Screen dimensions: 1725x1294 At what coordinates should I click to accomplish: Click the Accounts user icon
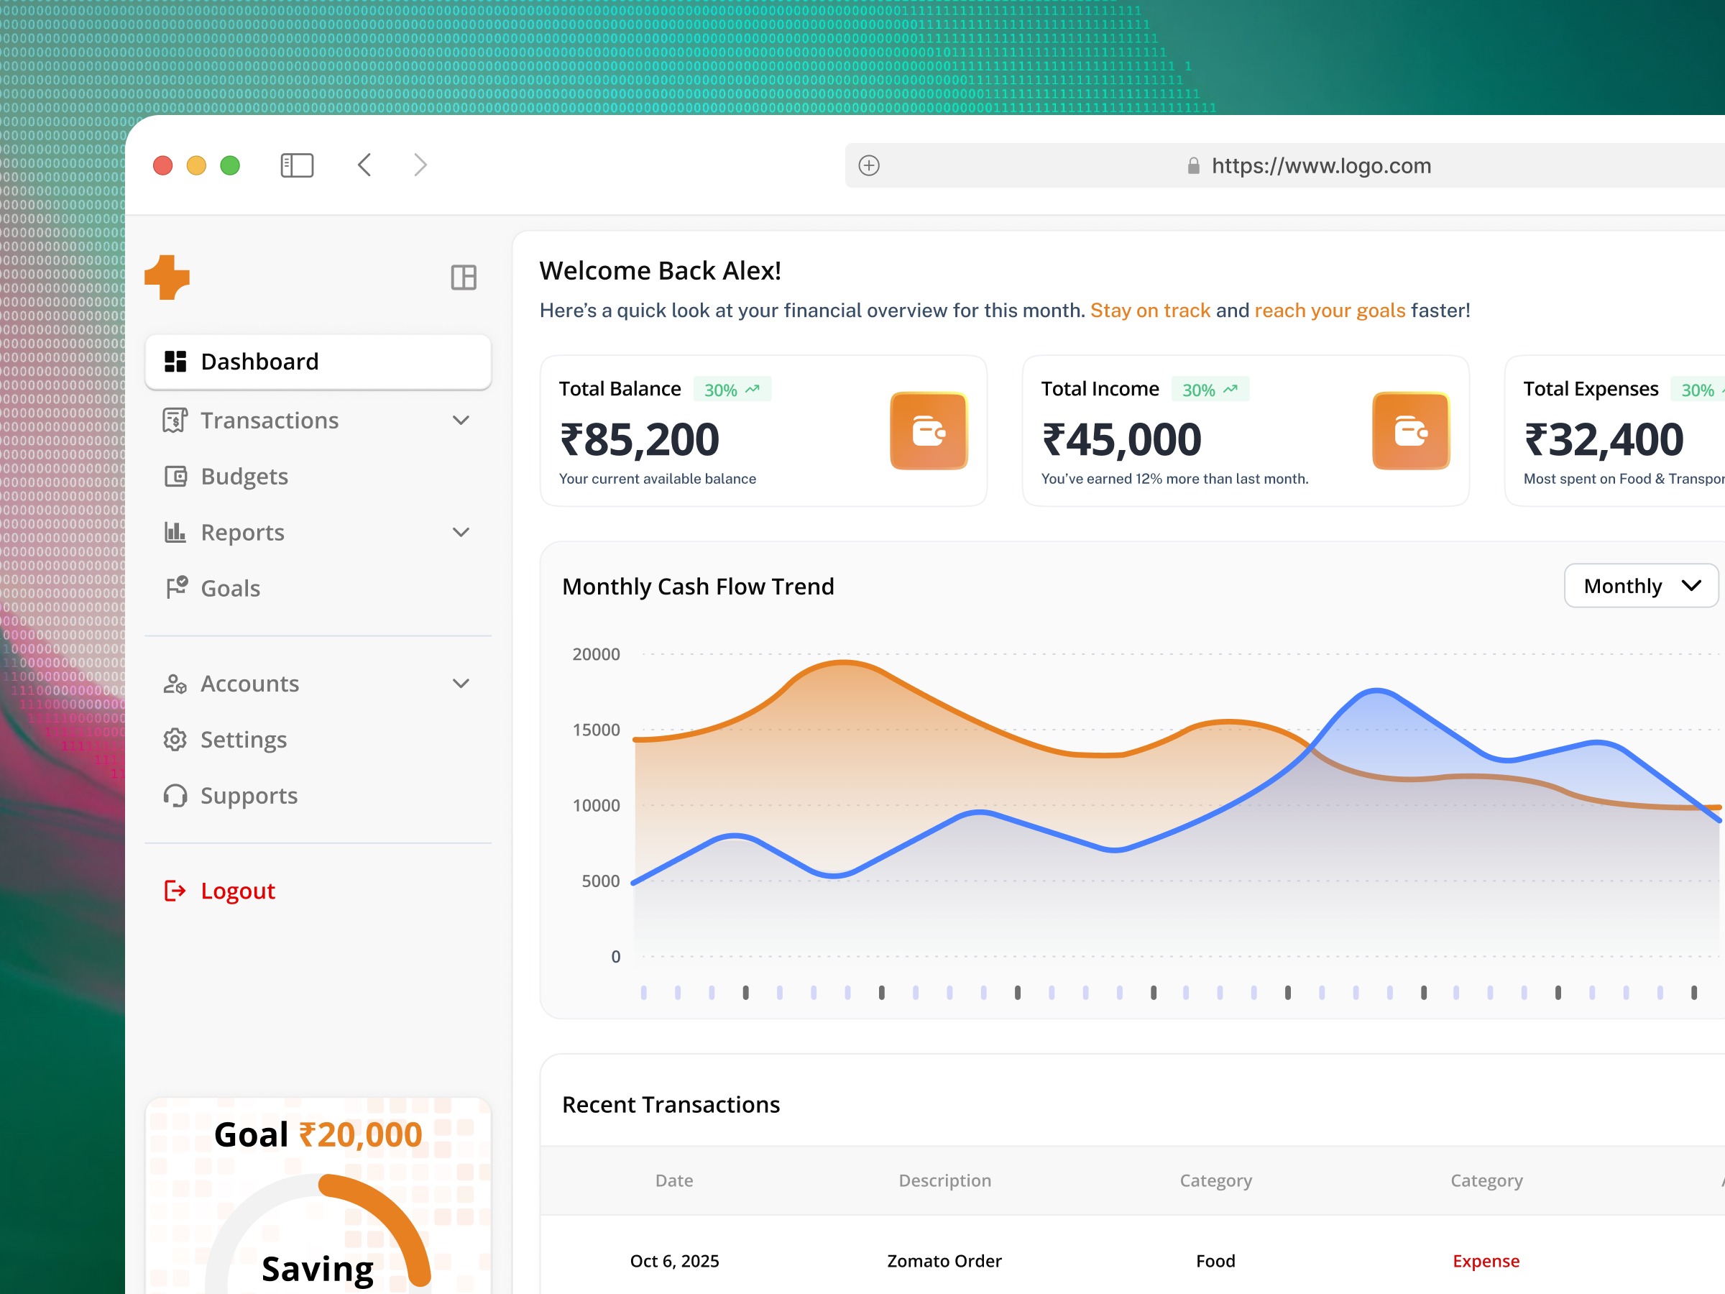click(x=175, y=683)
